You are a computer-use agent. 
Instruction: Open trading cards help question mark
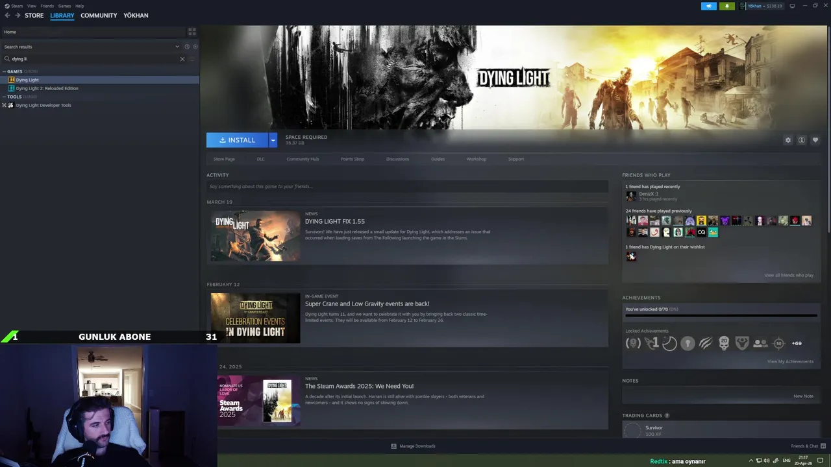pos(667,415)
